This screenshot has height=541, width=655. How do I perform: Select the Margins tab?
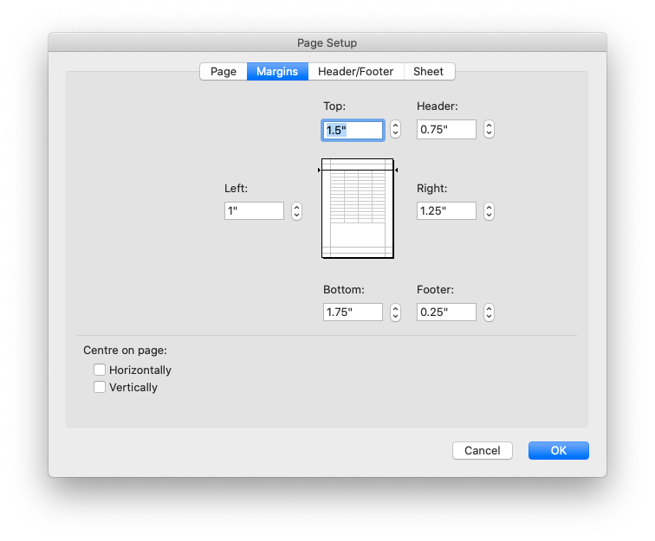tap(277, 72)
